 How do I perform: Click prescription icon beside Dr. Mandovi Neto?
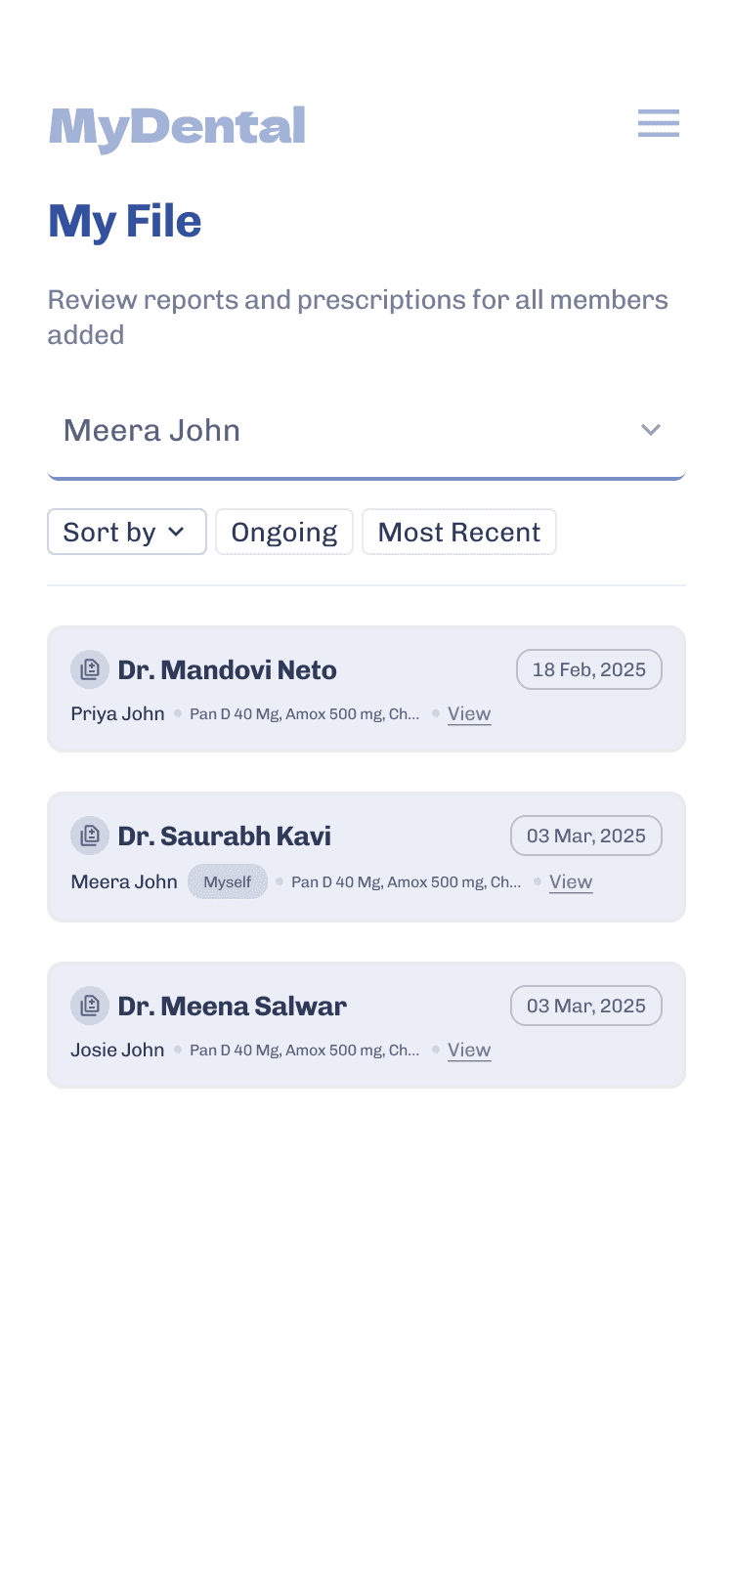(90, 669)
